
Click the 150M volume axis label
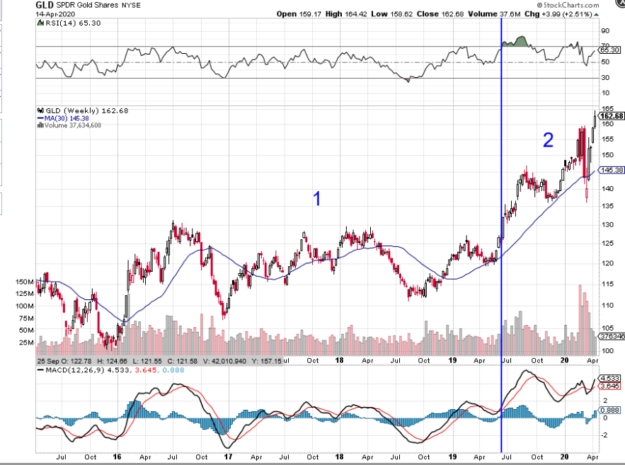pos(25,282)
